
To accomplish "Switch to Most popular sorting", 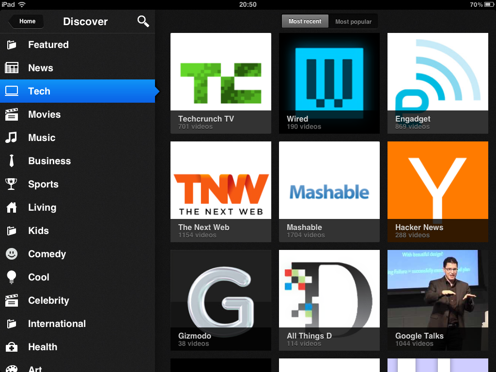I will click(x=353, y=21).
